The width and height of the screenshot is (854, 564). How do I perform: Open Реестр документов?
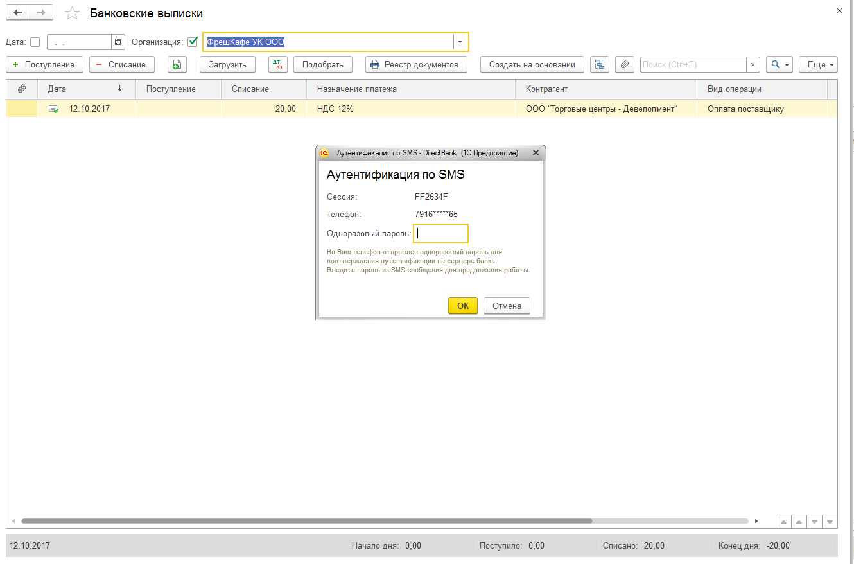coord(416,64)
